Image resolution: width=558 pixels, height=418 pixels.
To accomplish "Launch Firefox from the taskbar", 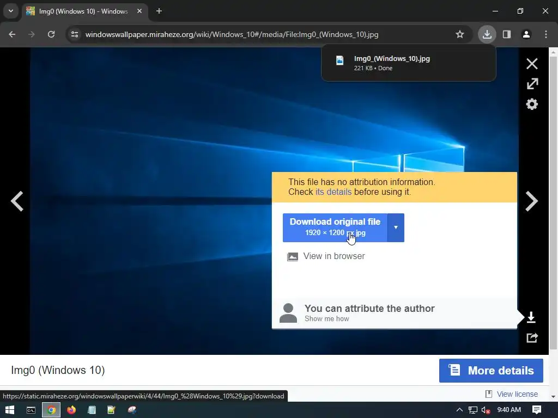I will 71,410.
